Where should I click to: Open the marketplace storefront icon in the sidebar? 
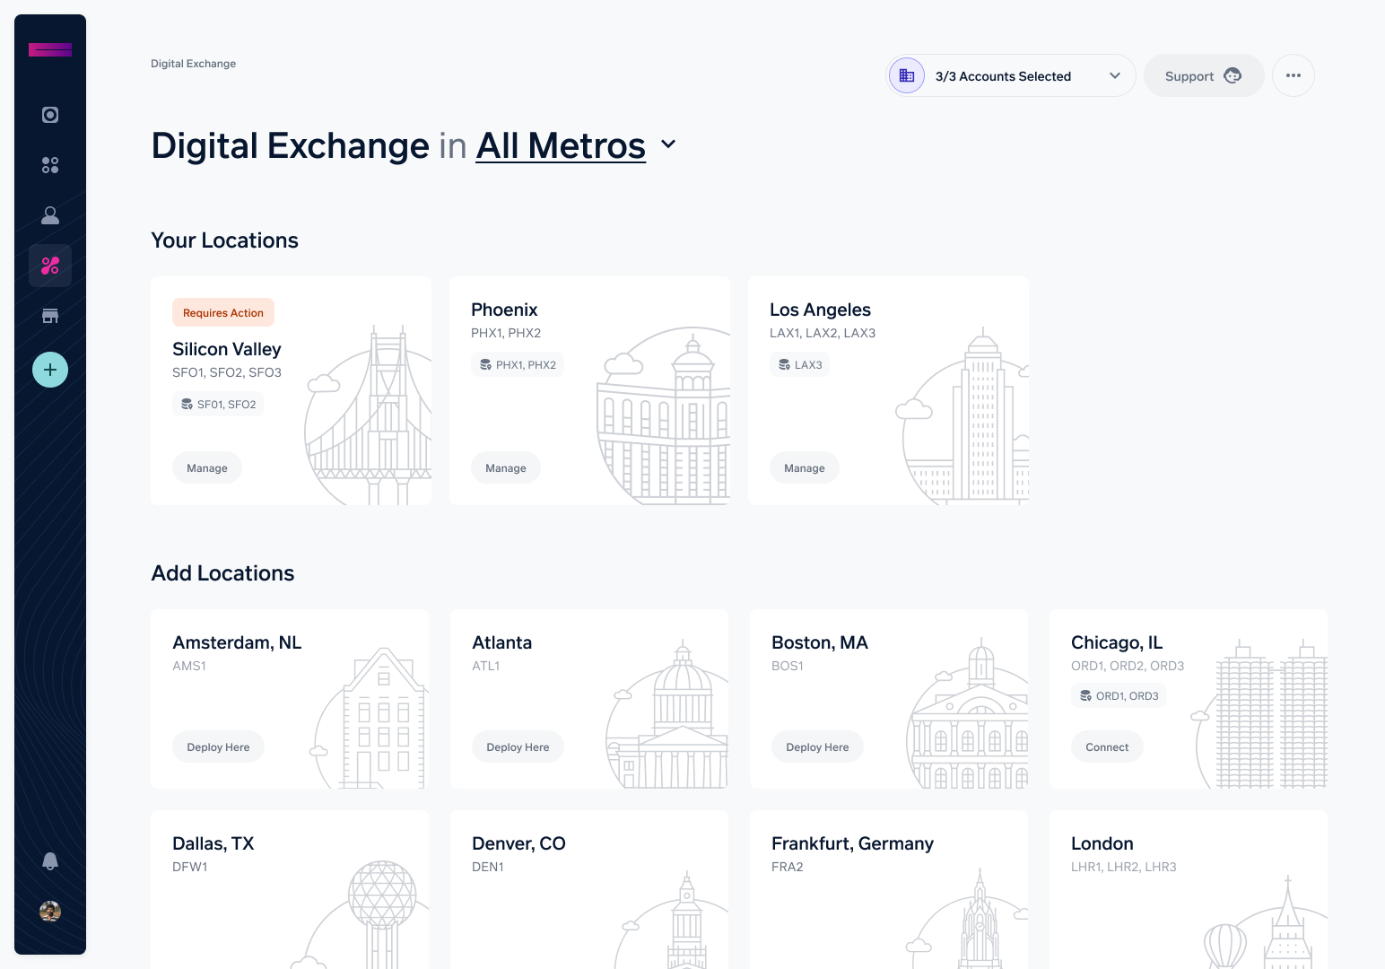(50, 316)
